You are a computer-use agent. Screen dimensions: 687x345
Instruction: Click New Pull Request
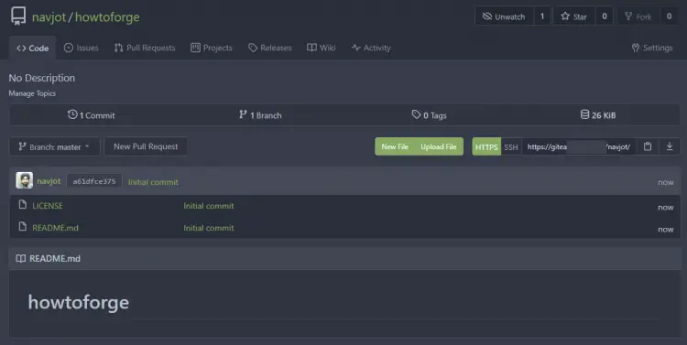[146, 146]
